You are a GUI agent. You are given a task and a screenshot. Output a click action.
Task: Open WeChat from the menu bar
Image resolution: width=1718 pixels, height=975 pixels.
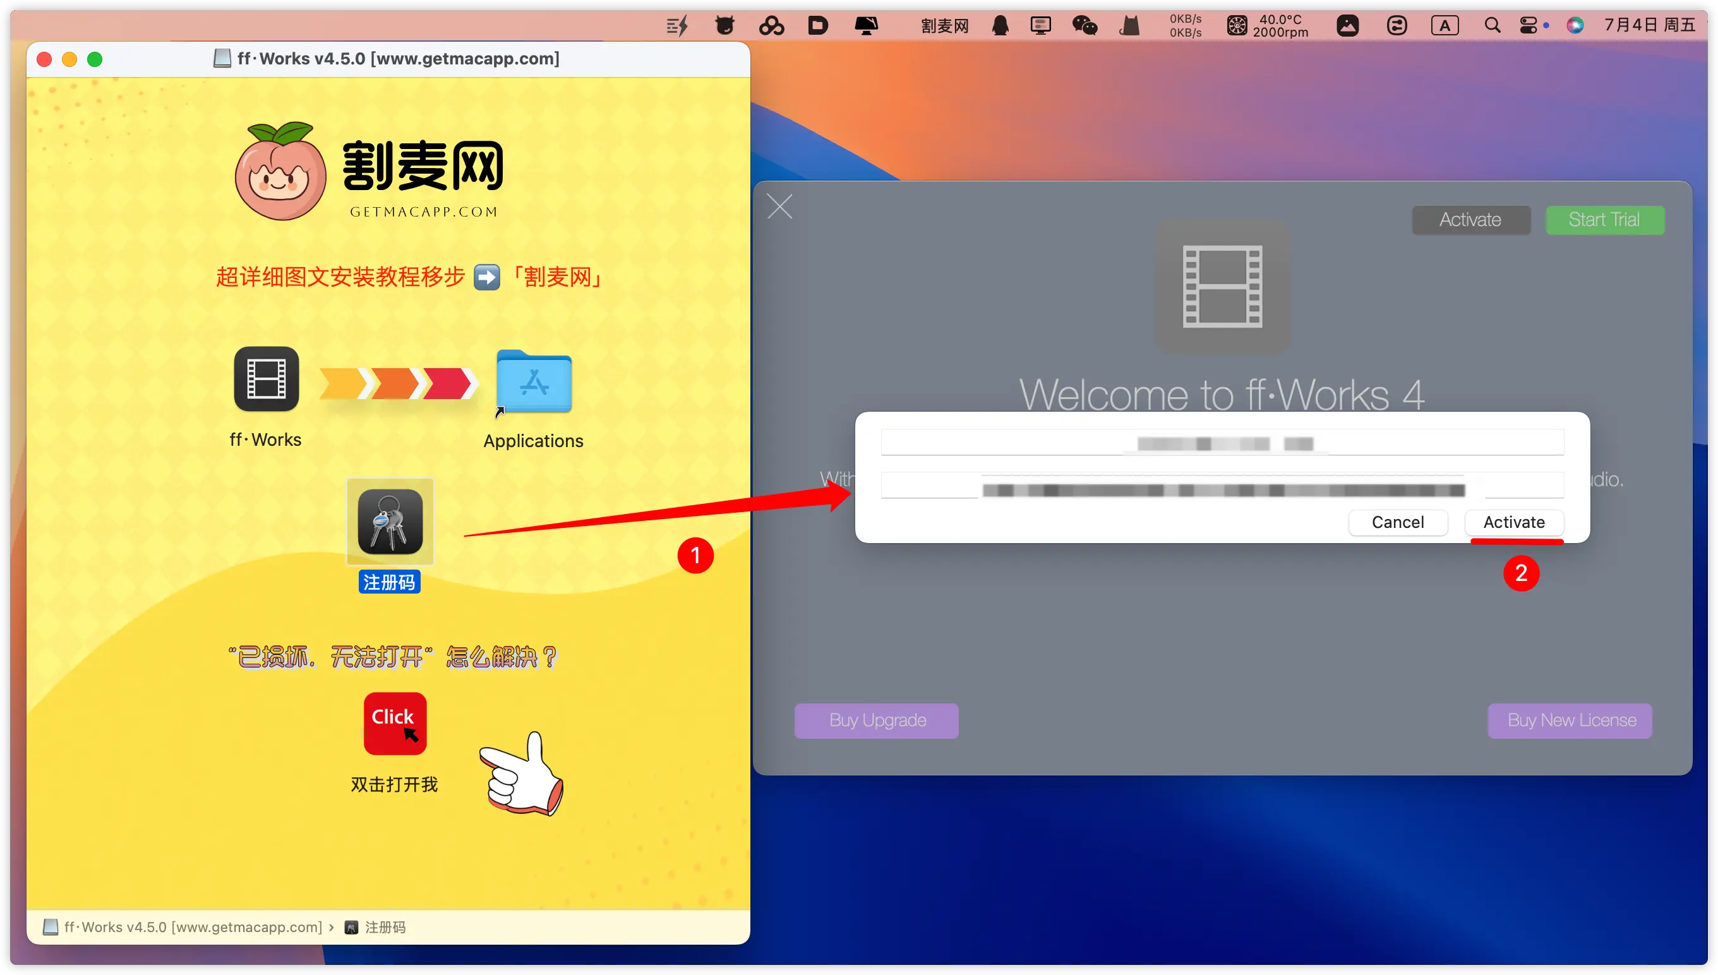(x=1084, y=26)
